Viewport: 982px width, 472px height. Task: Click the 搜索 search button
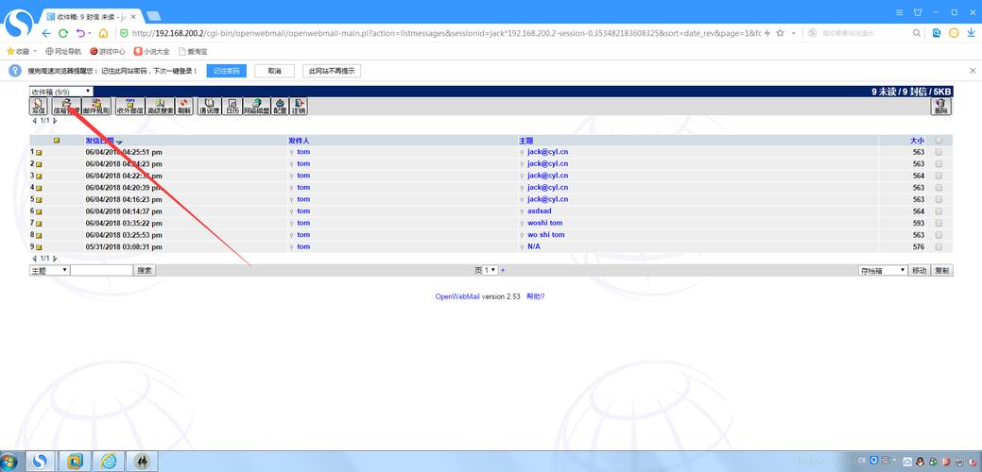tap(145, 271)
